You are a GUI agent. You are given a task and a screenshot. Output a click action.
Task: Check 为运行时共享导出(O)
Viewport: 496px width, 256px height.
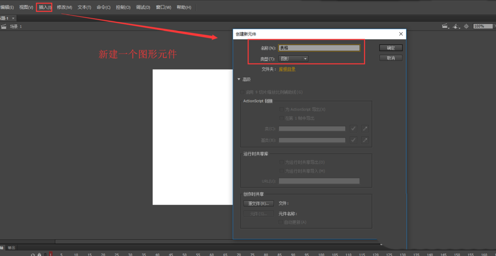coord(282,162)
